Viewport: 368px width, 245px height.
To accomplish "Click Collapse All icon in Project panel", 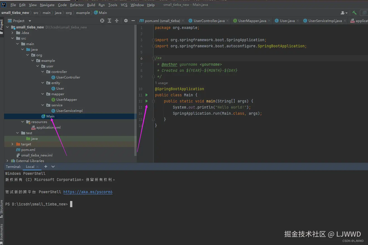I will point(117,21).
